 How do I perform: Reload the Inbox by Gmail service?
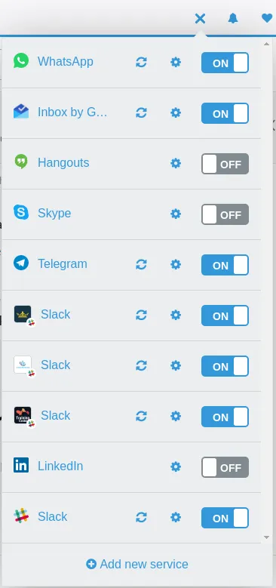pos(141,112)
